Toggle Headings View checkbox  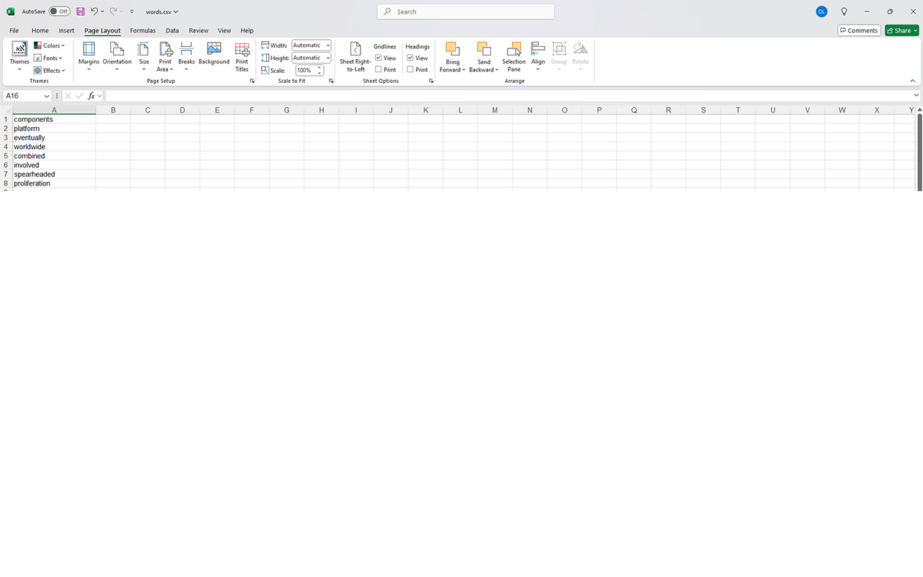410,58
